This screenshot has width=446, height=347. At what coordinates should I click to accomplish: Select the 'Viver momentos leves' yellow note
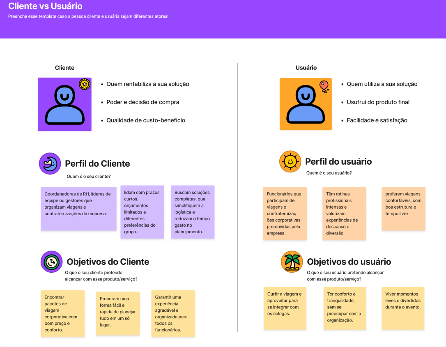coord(403,308)
